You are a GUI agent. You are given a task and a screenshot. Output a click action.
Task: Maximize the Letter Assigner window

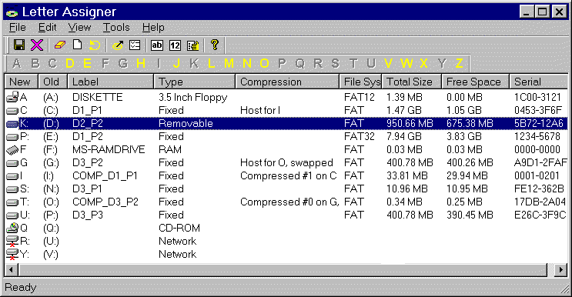click(x=543, y=12)
